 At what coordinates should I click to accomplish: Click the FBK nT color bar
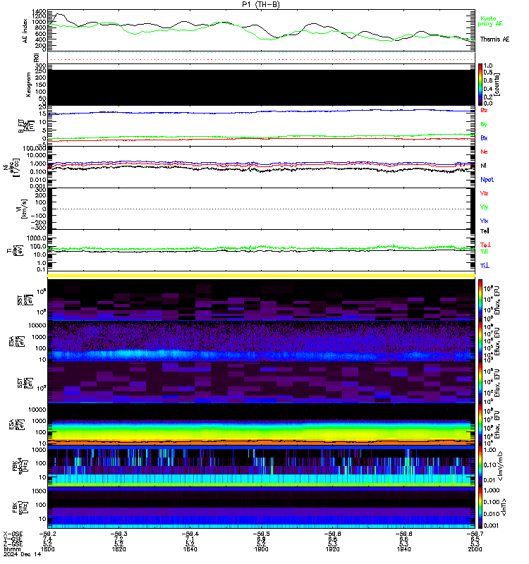[480, 508]
